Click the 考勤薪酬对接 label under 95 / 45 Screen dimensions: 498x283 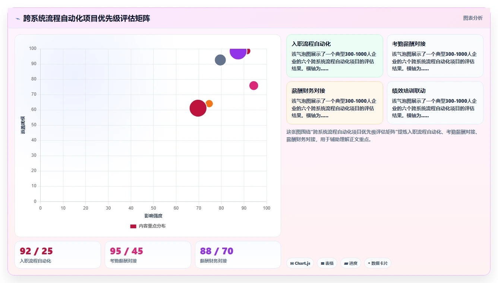coord(123,261)
